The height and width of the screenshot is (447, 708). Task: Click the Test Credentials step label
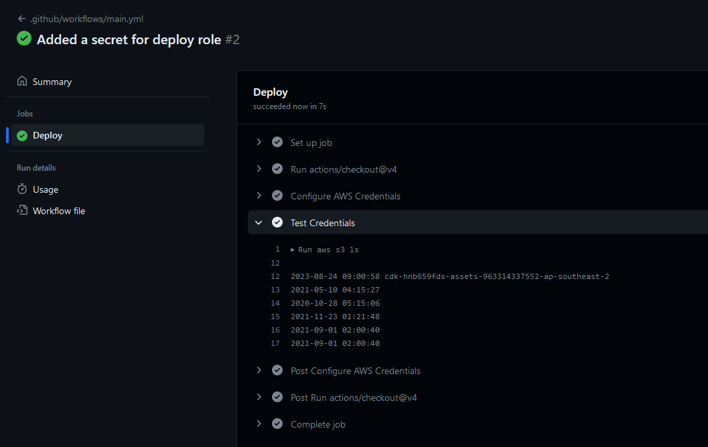(x=323, y=223)
